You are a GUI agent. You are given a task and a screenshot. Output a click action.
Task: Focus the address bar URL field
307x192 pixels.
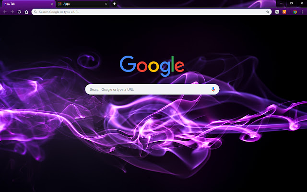[152, 12]
